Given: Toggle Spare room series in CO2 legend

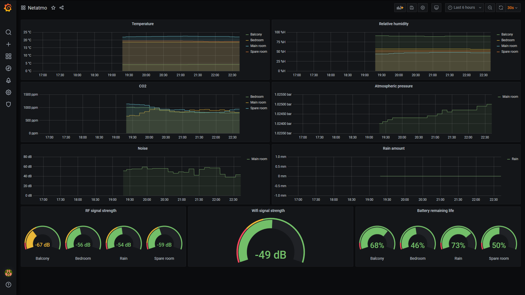Looking at the screenshot, I should pyautogui.click(x=258, y=108).
